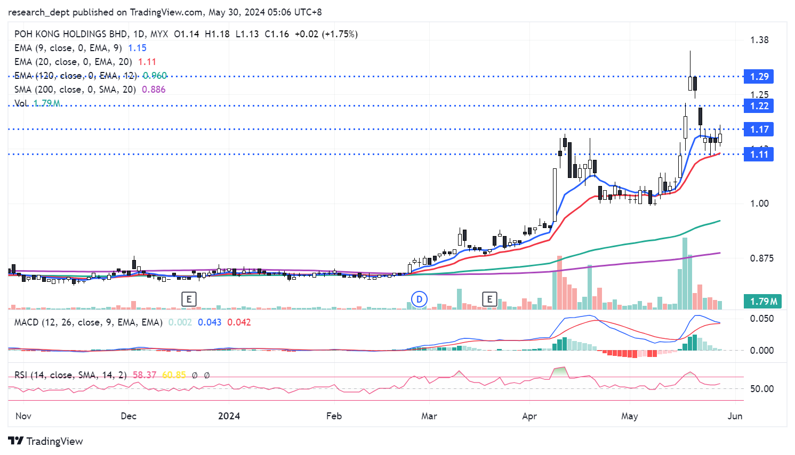795x455 pixels.
Task: Click the SMA 200 indicator legend
Action: pos(75,90)
